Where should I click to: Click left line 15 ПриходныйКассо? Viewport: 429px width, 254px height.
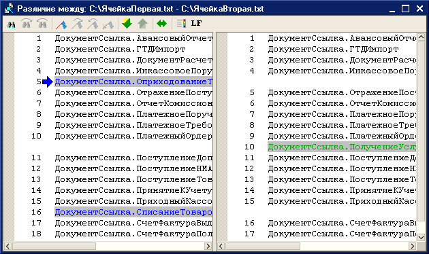[x=133, y=201]
